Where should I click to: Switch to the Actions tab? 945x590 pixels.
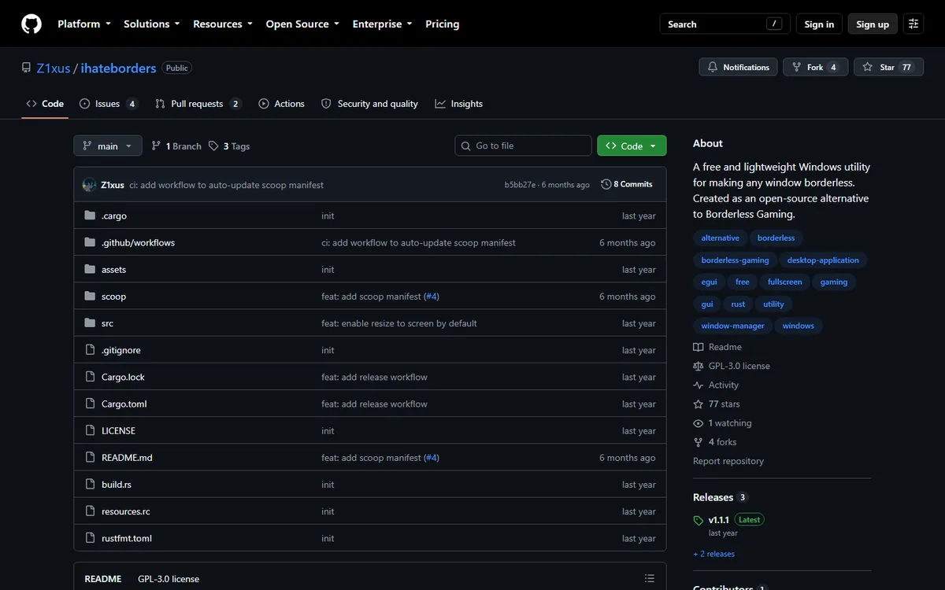281,104
